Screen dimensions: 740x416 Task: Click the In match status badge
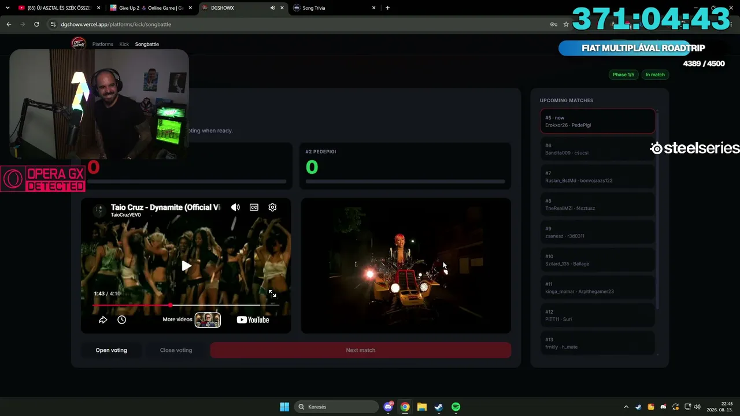coord(655,75)
